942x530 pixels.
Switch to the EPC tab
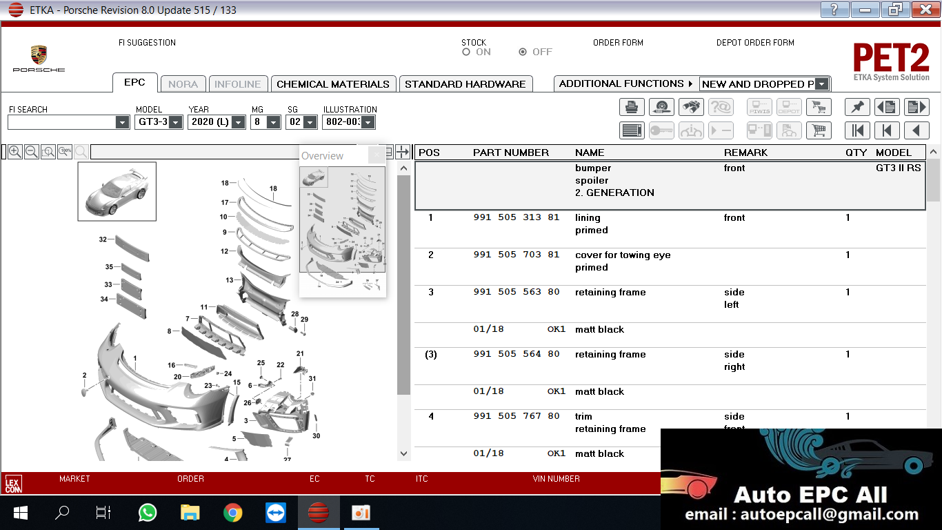(x=135, y=83)
